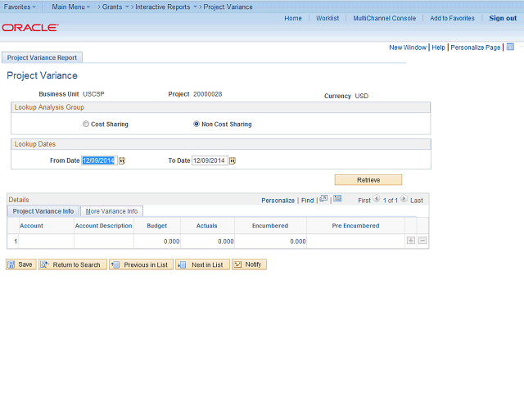Click the Oracle logo
The width and height of the screenshot is (524, 393).
[30, 27]
